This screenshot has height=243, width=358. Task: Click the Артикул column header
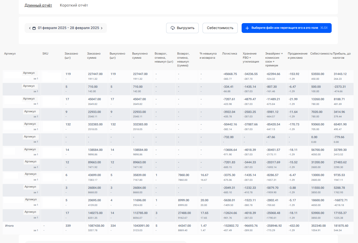(10, 54)
